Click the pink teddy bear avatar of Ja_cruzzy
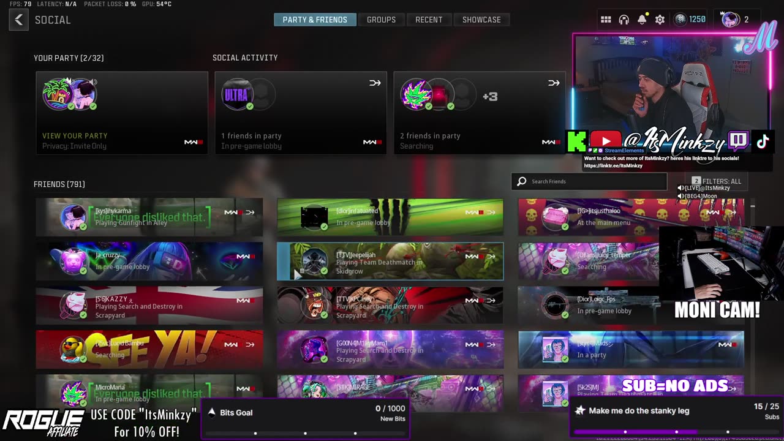Image resolution: width=784 pixels, height=441 pixels. (x=73, y=261)
